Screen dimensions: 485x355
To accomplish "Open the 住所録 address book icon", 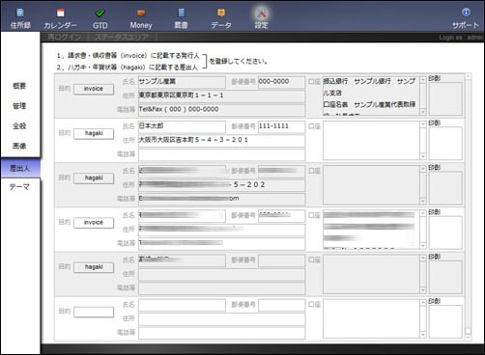I will click(x=20, y=13).
